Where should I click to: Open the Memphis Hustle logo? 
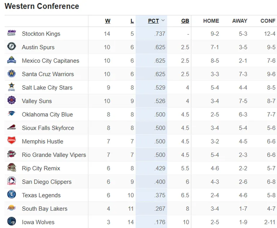pyautogui.click(x=12, y=141)
